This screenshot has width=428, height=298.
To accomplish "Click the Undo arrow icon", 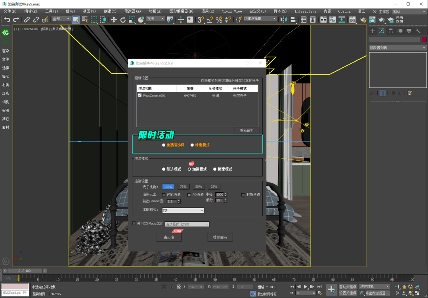I will (7, 19).
